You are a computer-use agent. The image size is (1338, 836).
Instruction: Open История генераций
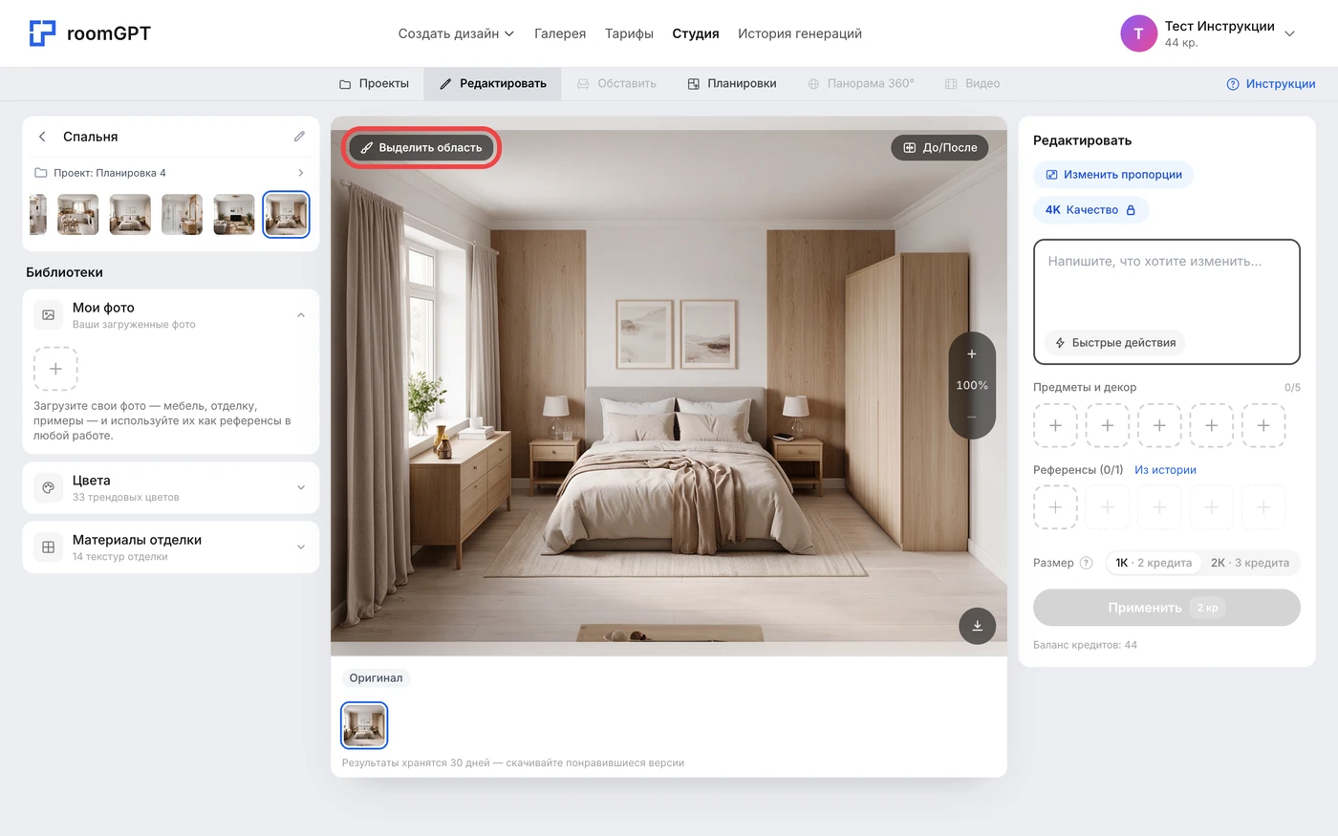(x=800, y=33)
